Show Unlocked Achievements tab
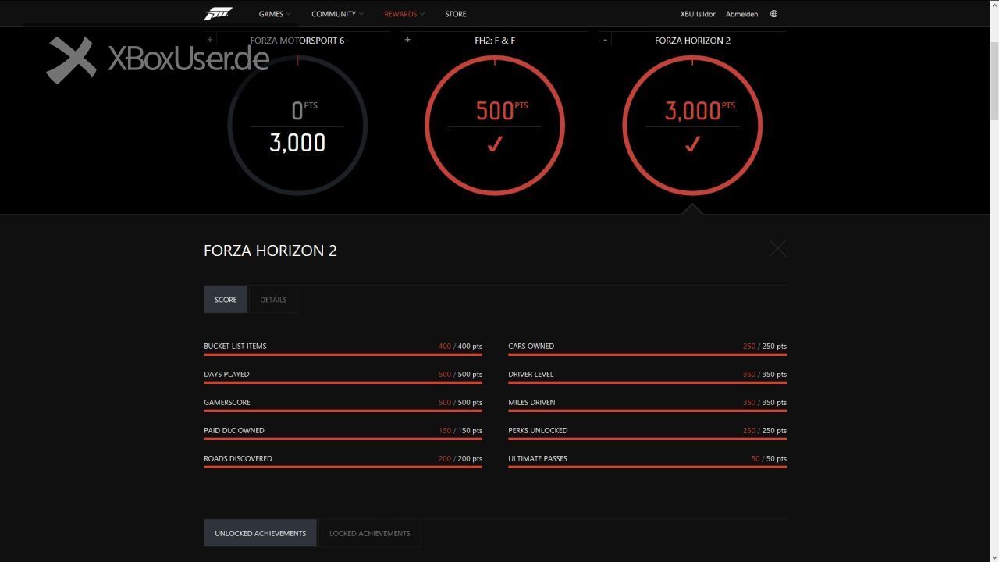The height and width of the screenshot is (562, 999). [260, 533]
